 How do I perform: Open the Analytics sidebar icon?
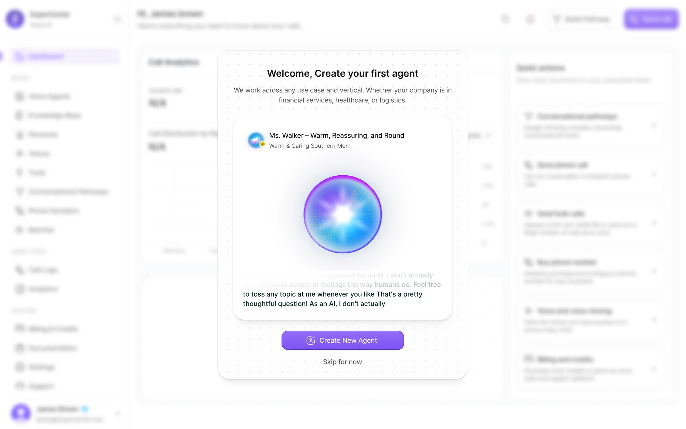[x=19, y=289]
